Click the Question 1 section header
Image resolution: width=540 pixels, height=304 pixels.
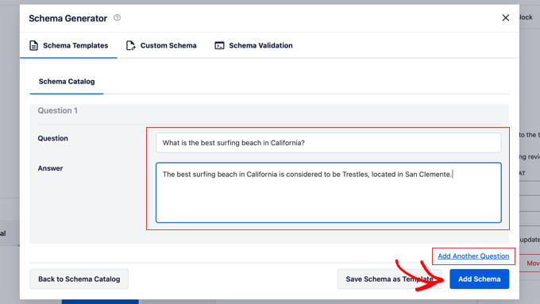point(57,110)
